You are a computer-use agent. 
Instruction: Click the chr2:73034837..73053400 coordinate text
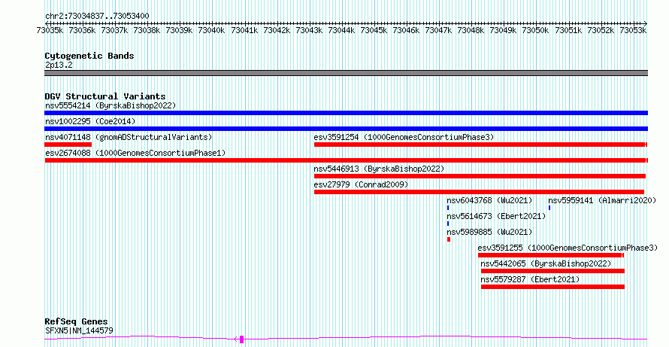pos(97,17)
